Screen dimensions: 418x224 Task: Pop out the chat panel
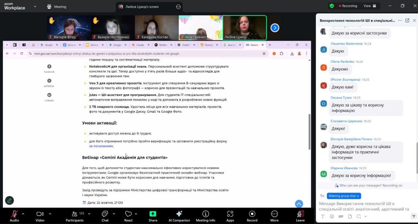407,20
